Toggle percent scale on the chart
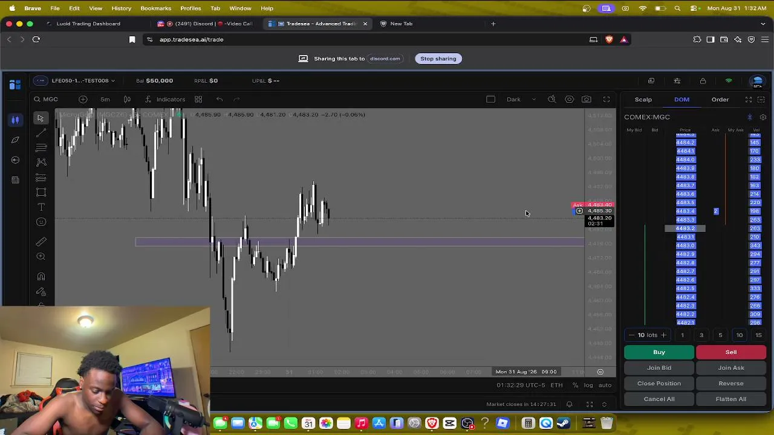 click(x=575, y=385)
